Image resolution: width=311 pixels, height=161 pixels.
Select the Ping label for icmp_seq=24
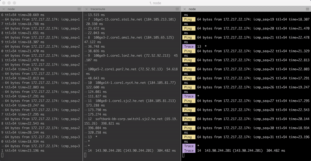[189, 69]
